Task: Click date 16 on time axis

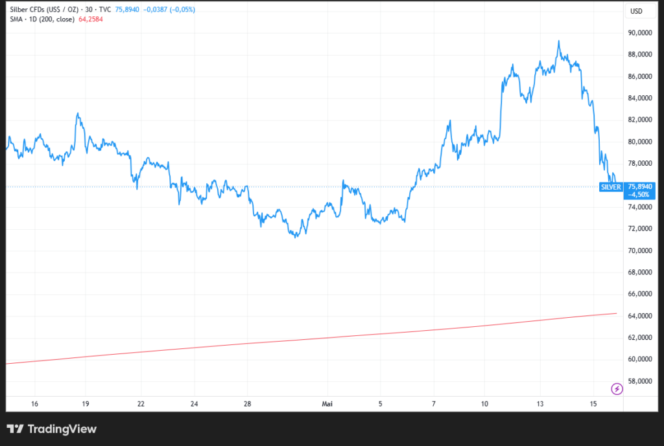Action: point(35,404)
